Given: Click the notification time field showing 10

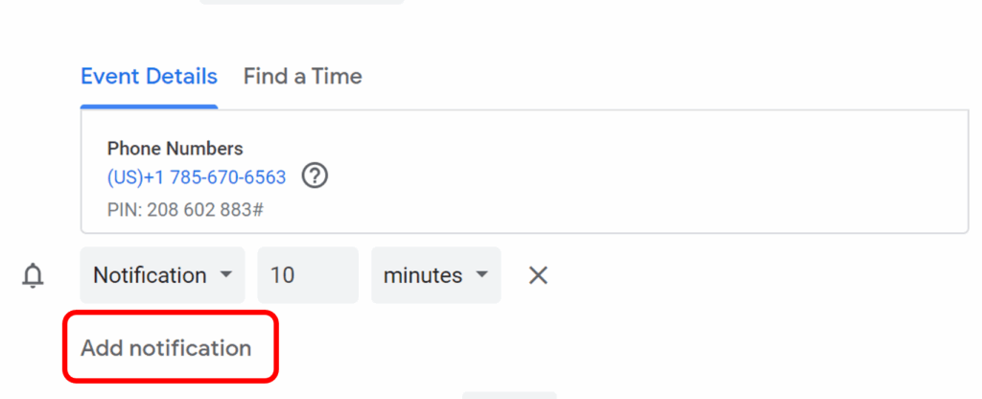Looking at the screenshot, I should 307,276.
